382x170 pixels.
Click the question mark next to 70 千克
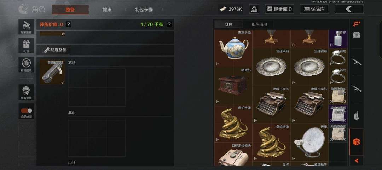(x=169, y=24)
